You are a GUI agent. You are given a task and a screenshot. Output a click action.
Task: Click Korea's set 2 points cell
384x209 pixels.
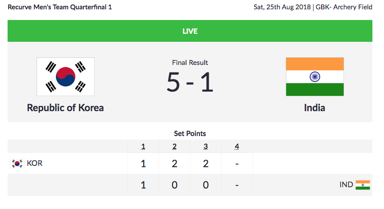(174, 164)
